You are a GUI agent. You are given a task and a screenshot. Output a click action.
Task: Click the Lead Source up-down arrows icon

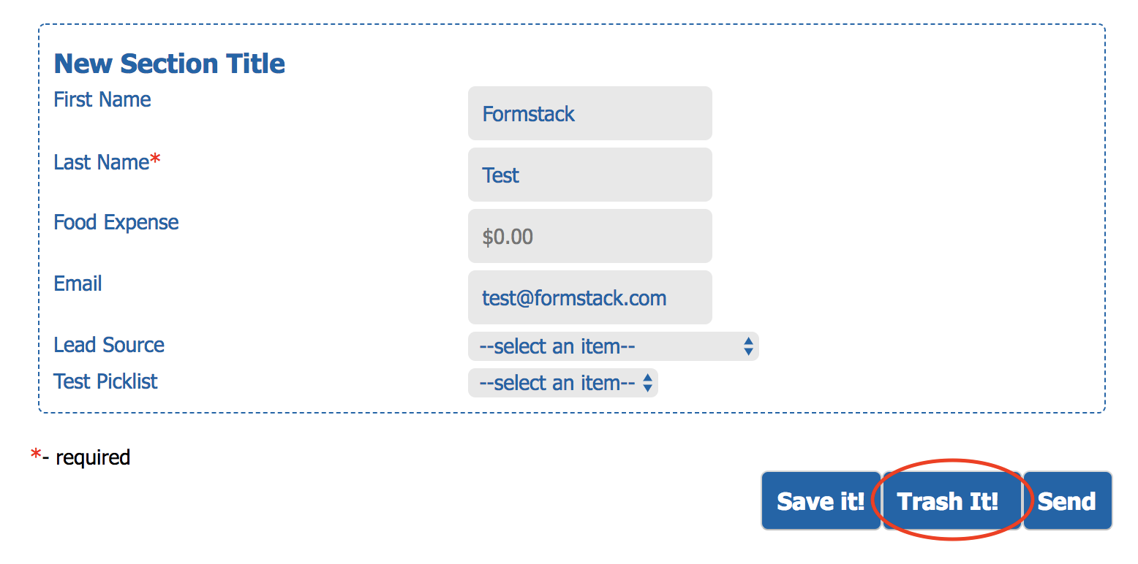click(x=747, y=346)
